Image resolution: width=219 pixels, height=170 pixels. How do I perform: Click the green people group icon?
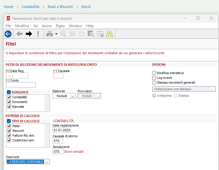pos(109,34)
